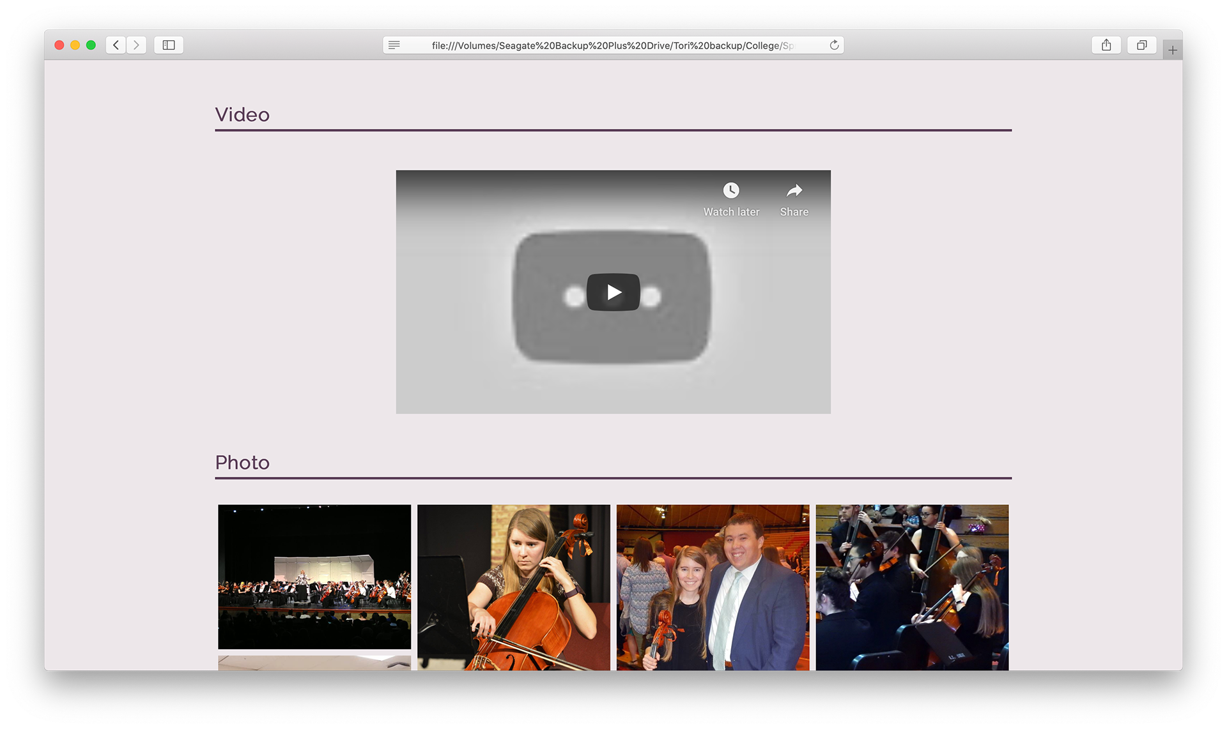Go back using the Safari back arrow
The image size is (1227, 729).
coord(116,45)
